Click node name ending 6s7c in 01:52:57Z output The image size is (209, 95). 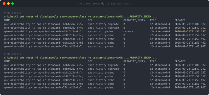[44, 87]
